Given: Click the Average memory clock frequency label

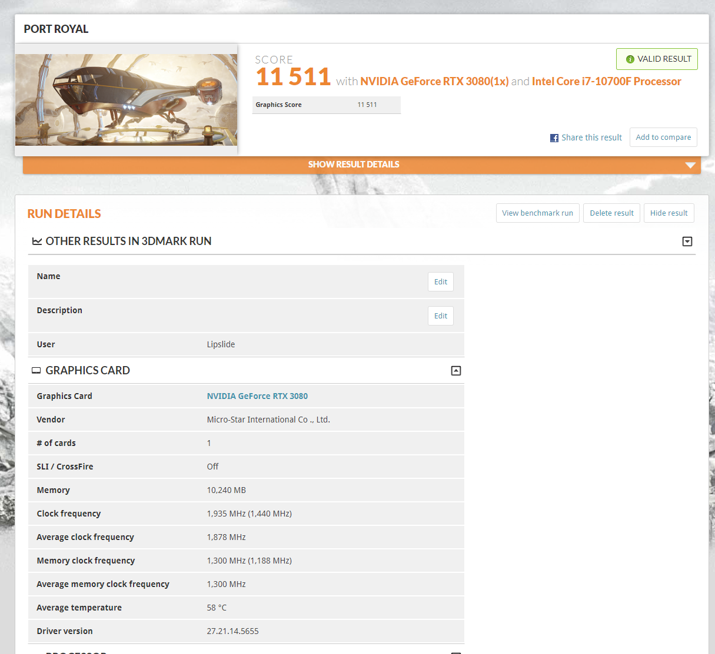Looking at the screenshot, I should coord(103,584).
